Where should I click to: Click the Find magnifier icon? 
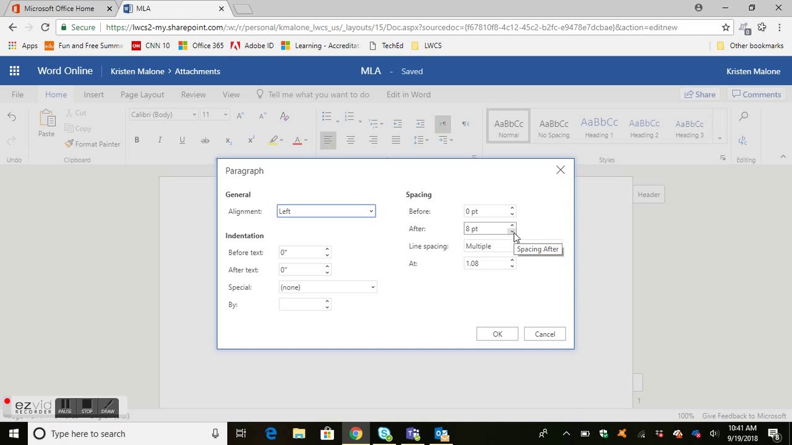tap(744, 116)
